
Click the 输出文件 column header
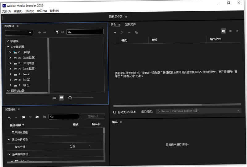[215, 39]
